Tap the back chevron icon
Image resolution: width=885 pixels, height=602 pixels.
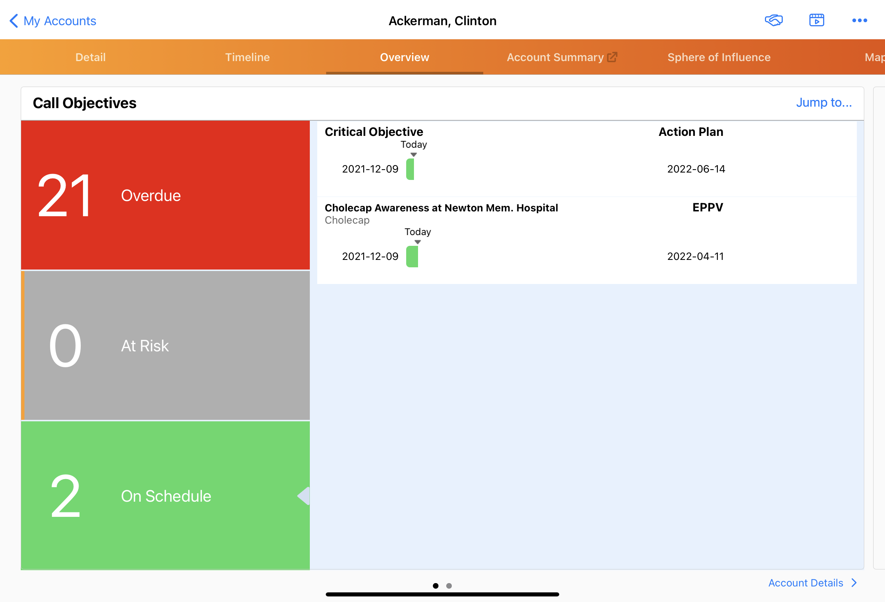(x=14, y=21)
